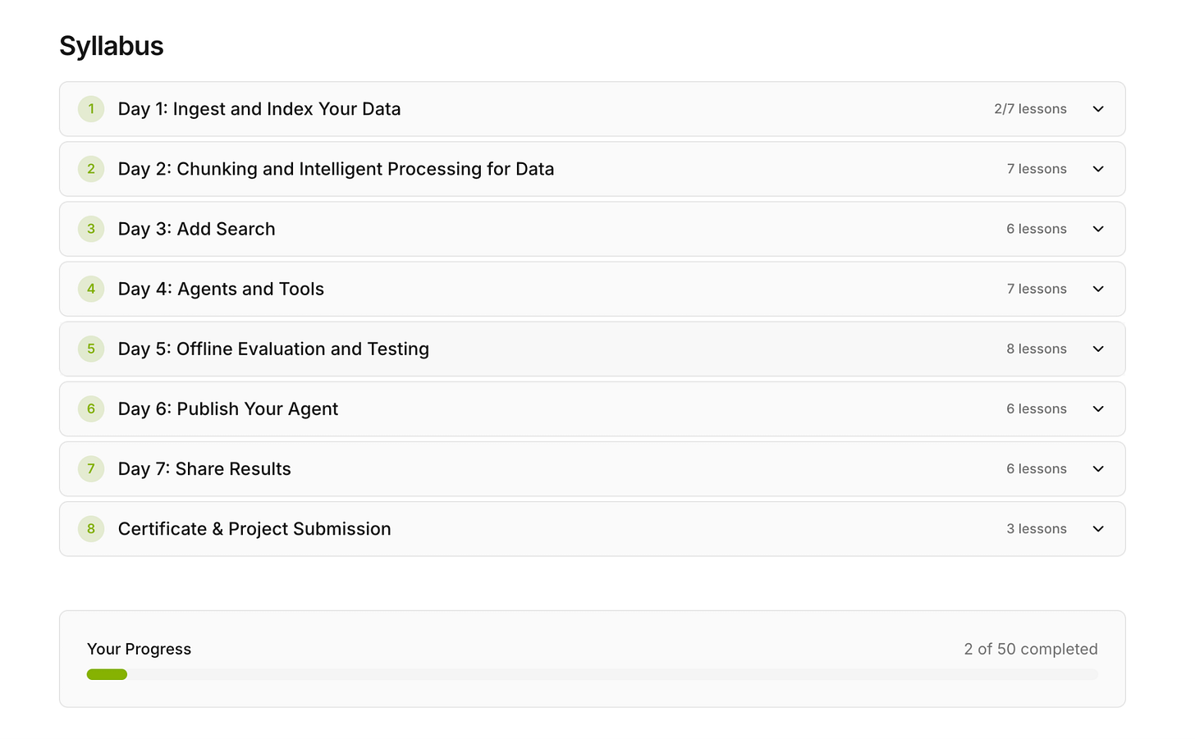Click the 2/7 lessons count label
The width and height of the screenshot is (1195, 739).
pos(1030,109)
